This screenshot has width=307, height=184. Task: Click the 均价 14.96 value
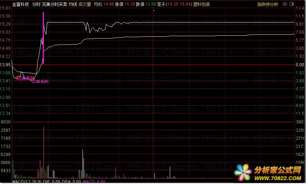click(x=104, y=4)
